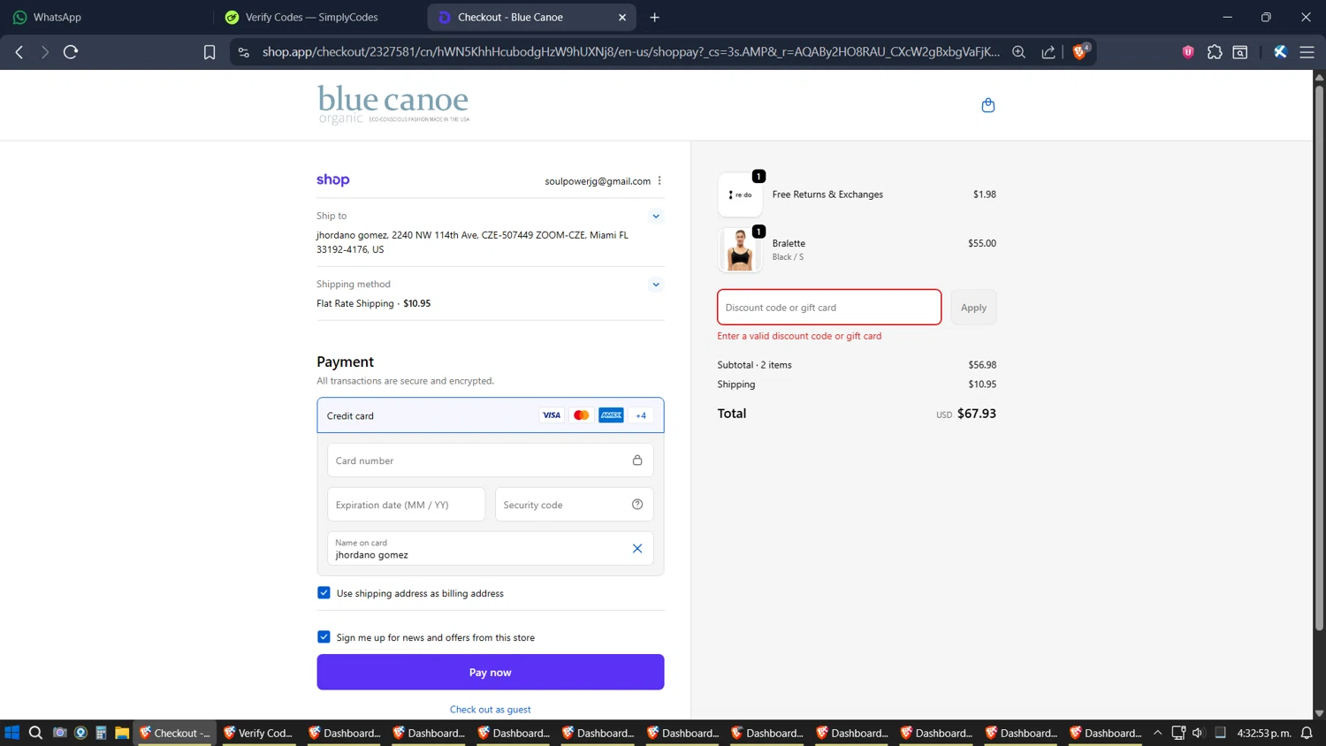Apply the discount code
1326x746 pixels.
(973, 308)
